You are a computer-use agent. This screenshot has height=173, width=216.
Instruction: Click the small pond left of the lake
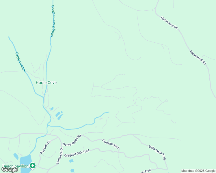16,157
